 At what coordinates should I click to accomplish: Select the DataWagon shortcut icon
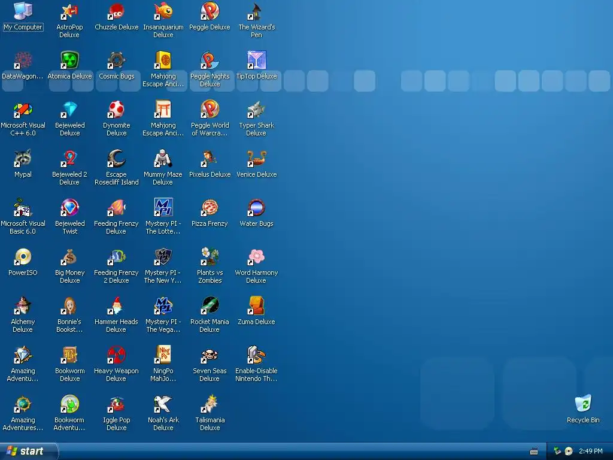[23, 60]
